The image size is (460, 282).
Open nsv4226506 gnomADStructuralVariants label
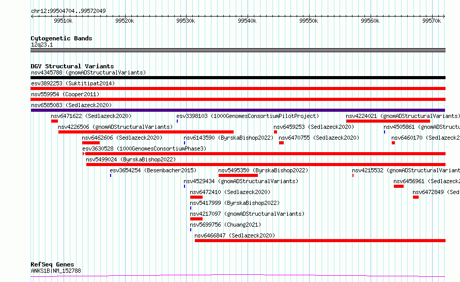pos(115,127)
